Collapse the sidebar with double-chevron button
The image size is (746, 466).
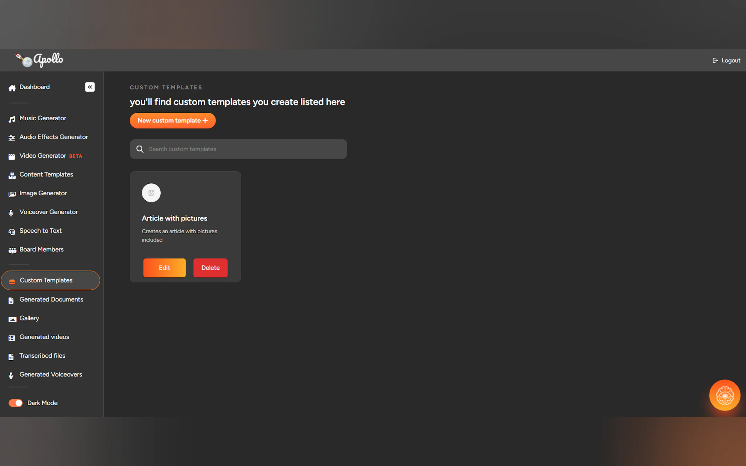90,87
